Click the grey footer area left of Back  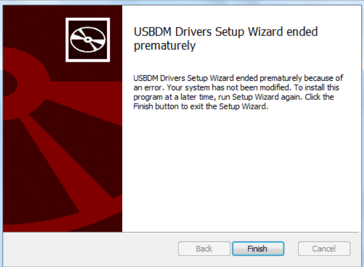pyautogui.click(x=91, y=249)
